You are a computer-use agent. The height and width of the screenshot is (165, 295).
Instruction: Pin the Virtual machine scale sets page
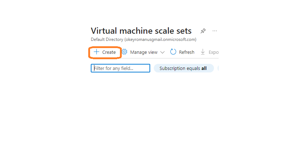[x=203, y=31]
